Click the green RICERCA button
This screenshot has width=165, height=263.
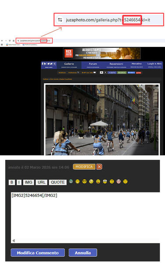click(122, 73)
